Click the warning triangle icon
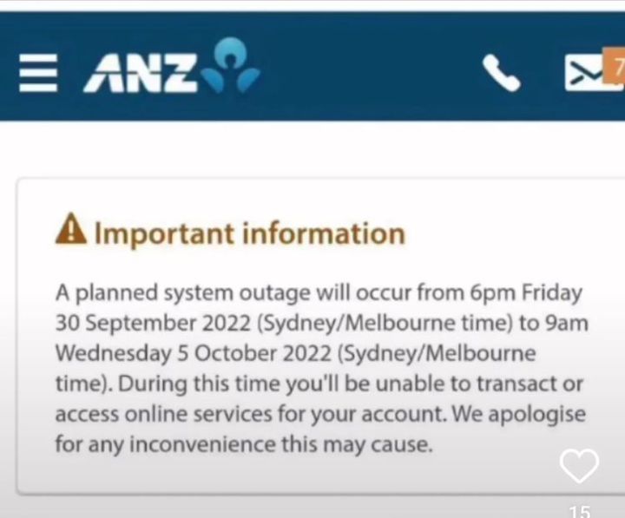The image size is (625, 518). click(70, 232)
